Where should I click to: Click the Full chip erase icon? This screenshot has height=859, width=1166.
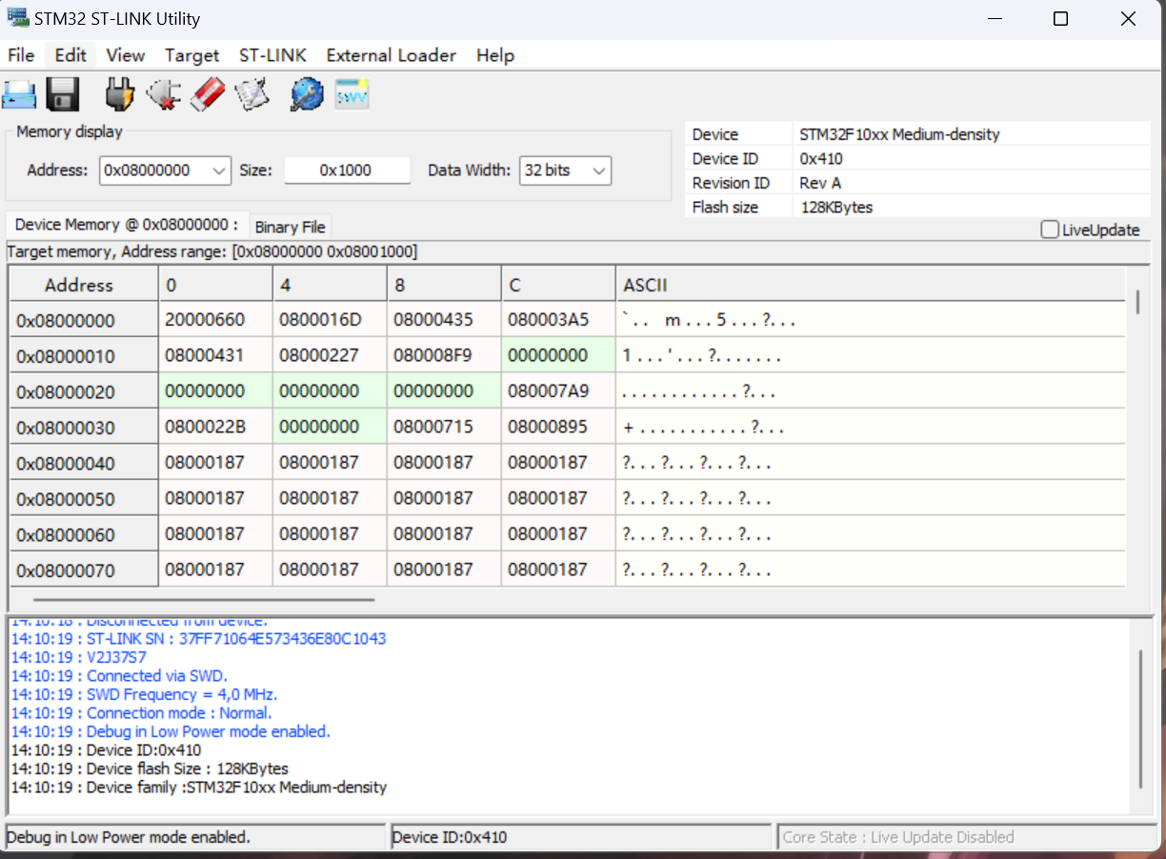209,94
